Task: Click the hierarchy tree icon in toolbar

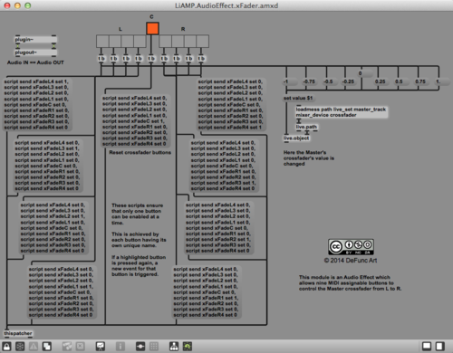Action: point(174,346)
